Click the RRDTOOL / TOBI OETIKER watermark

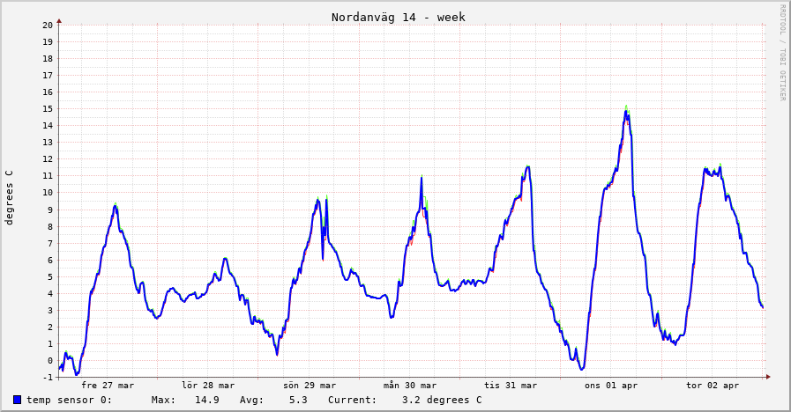(781, 53)
